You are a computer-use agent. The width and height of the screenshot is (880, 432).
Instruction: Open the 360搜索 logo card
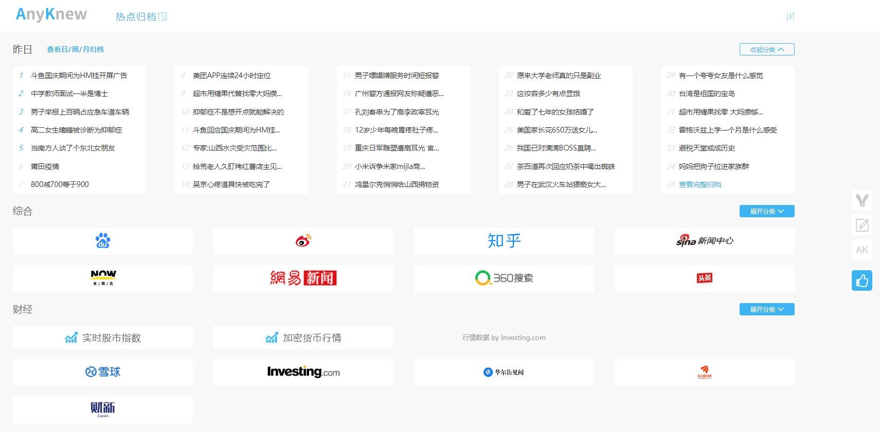tap(504, 278)
